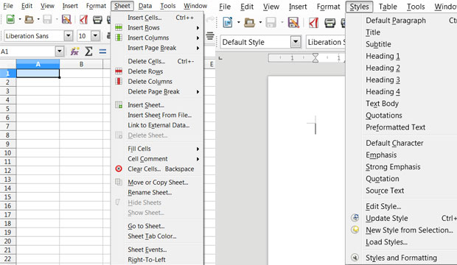Expand the Cell Comment submenu
Screen dimensions: 457x265
(198, 159)
